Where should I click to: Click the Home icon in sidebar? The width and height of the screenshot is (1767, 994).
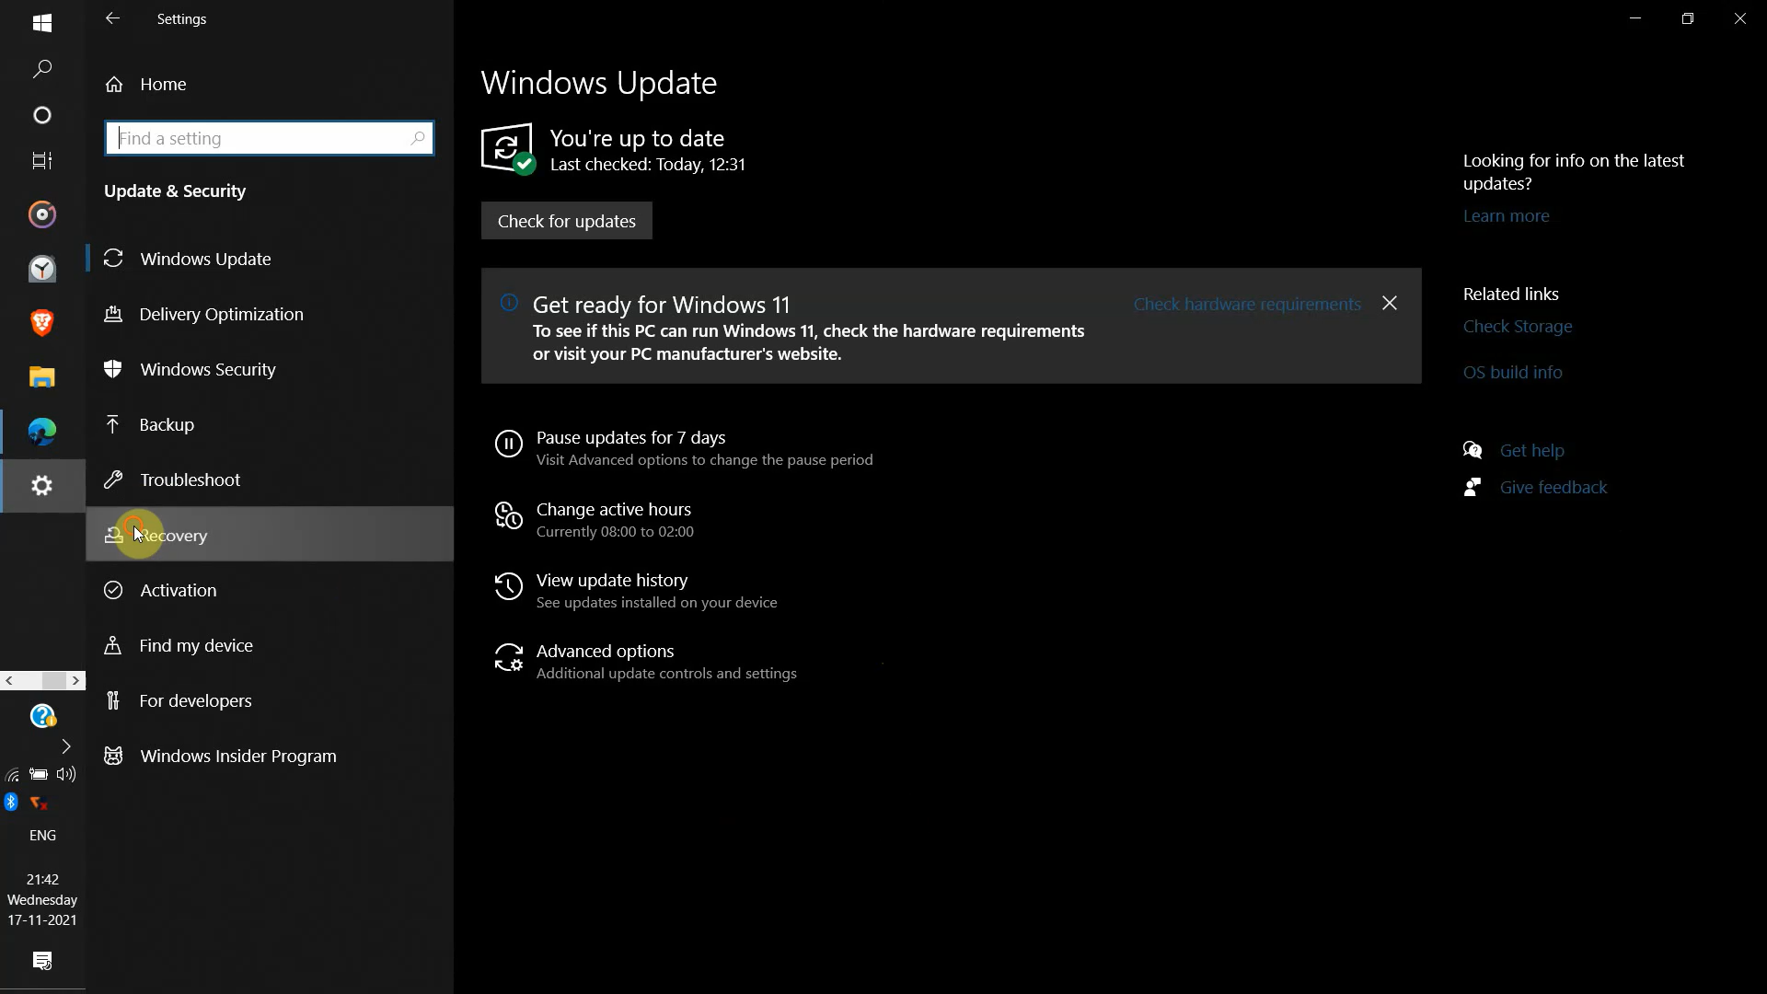coord(114,85)
